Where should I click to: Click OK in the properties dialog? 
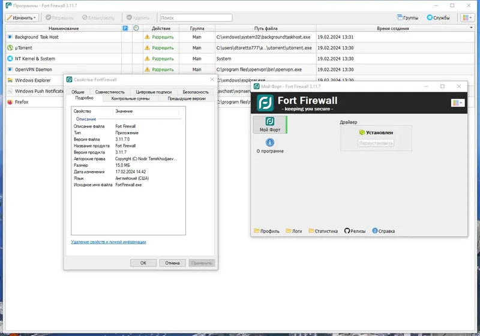tap(143, 263)
